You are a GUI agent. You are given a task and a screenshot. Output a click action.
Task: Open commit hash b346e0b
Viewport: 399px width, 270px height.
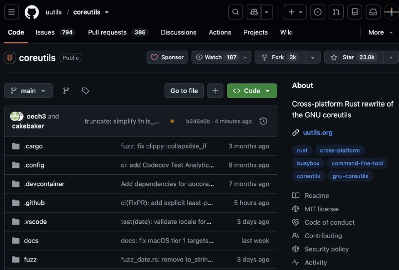coord(198,121)
